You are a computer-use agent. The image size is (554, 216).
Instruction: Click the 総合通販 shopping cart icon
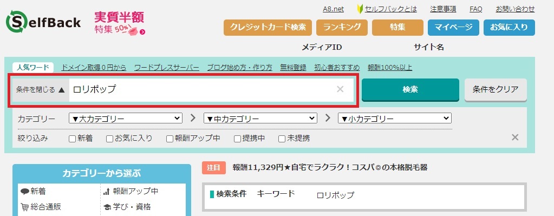point(25,207)
